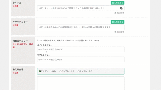The height and width of the screenshot is (90, 161).
Task: Click the 残り70文字 character counter
Action: click(119, 32)
